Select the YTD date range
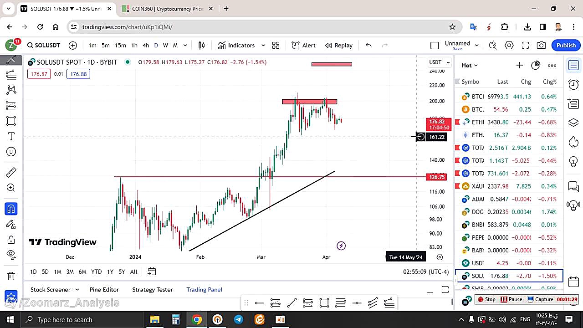The width and height of the screenshot is (583, 328). (96, 272)
